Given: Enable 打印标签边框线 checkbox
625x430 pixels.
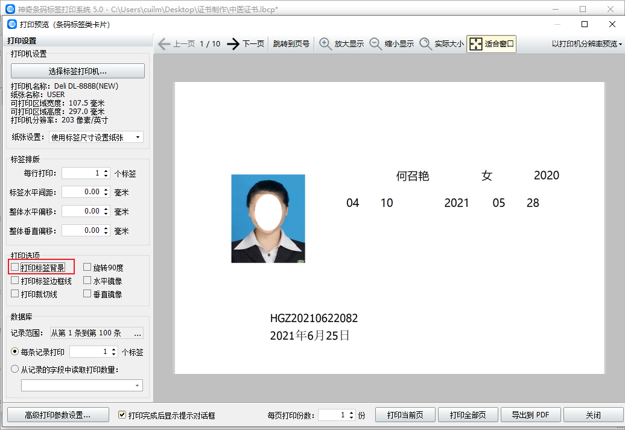Looking at the screenshot, I should [14, 280].
